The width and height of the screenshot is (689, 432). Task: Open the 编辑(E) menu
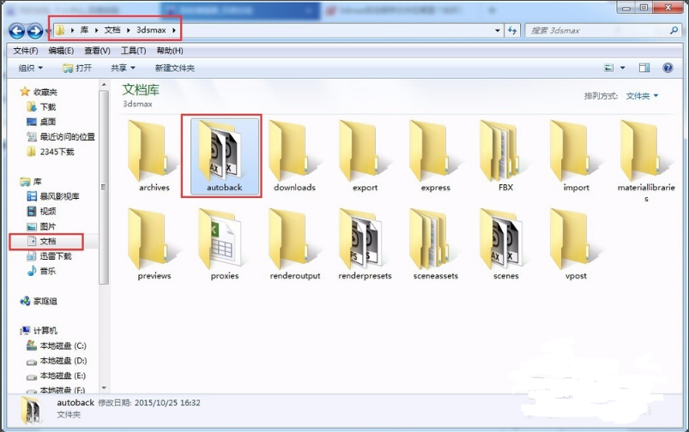click(x=61, y=51)
